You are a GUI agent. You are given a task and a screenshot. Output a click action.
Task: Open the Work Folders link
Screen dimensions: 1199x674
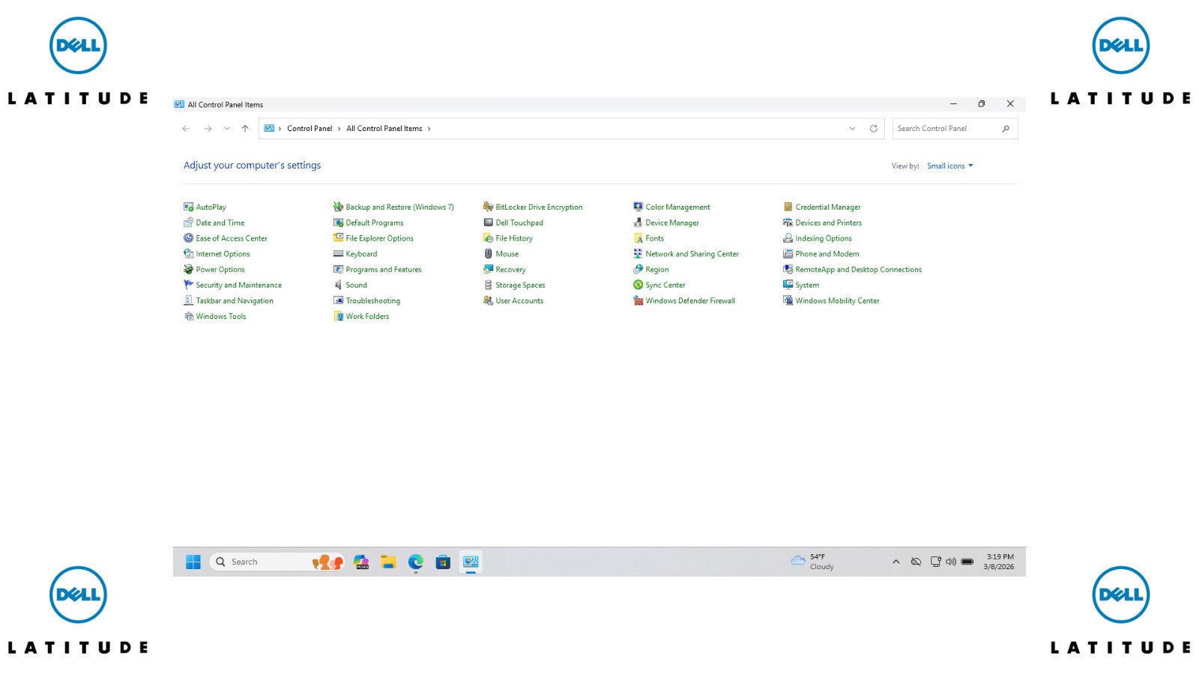367,317
